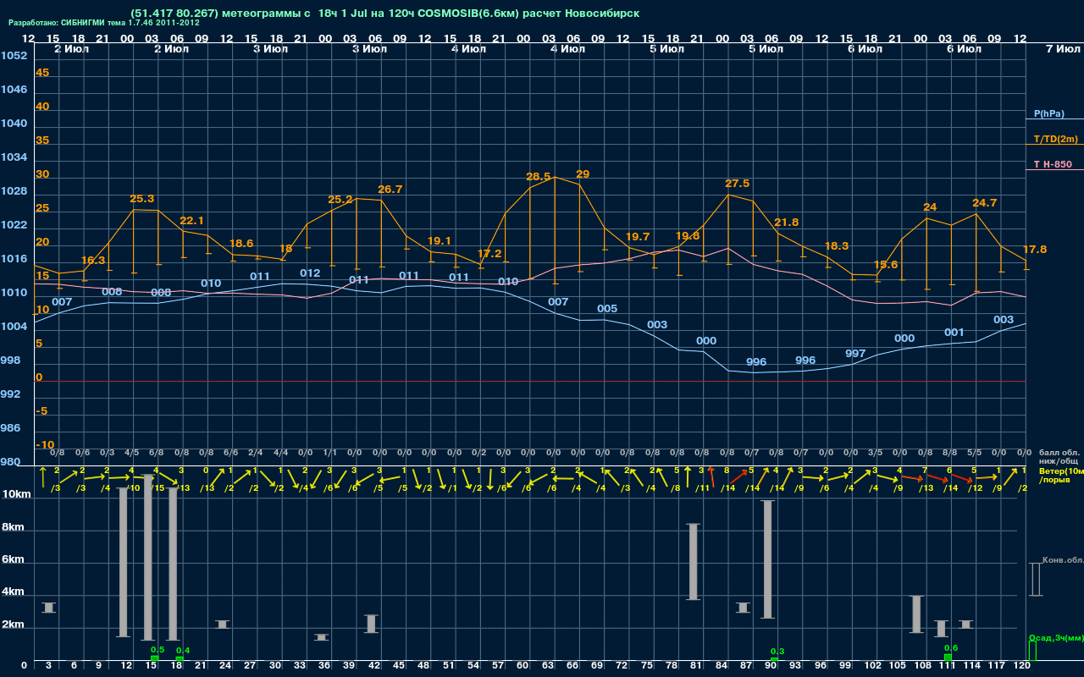This screenshot has height=677, width=1084.
Task: Click the 0.6 precipitation amount label
Action: click(951, 648)
